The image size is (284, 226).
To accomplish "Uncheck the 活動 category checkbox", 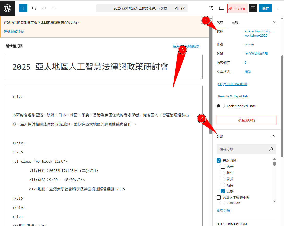I will click(223, 191).
